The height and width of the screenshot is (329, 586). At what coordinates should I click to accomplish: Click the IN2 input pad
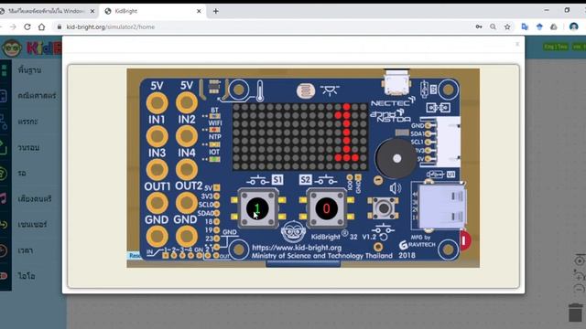coord(187,136)
